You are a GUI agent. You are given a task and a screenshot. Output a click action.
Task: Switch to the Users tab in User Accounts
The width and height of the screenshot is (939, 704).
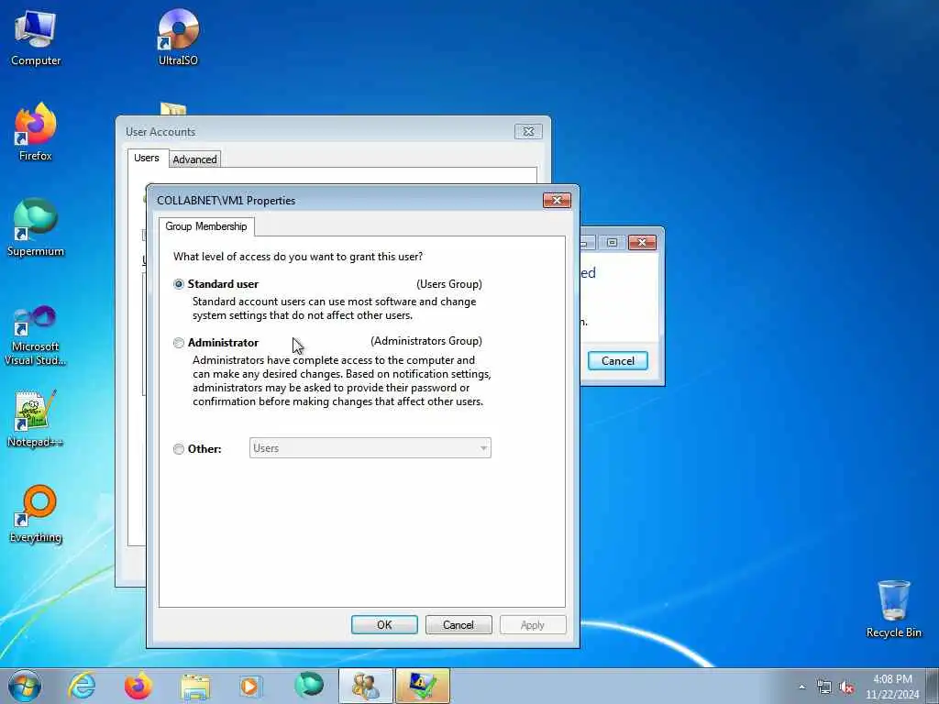(147, 158)
